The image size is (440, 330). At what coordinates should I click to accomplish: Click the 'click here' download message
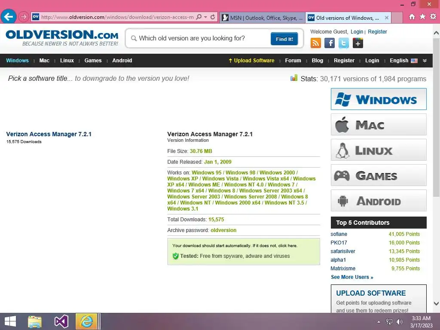click(x=287, y=245)
